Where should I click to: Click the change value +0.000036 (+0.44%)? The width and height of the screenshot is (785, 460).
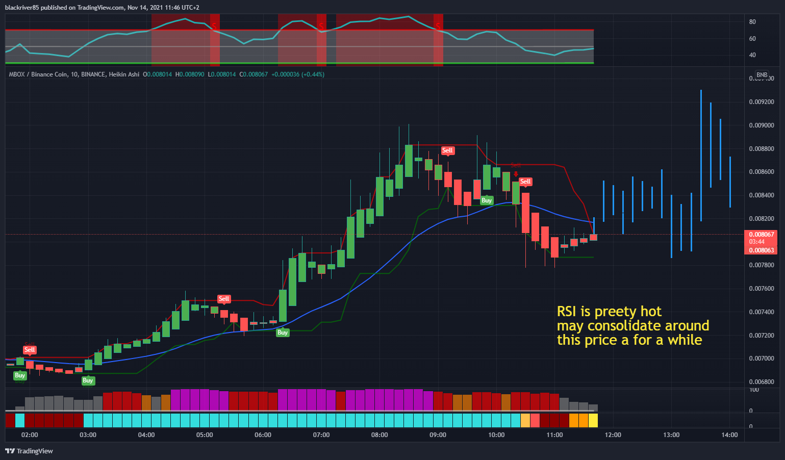tap(298, 74)
